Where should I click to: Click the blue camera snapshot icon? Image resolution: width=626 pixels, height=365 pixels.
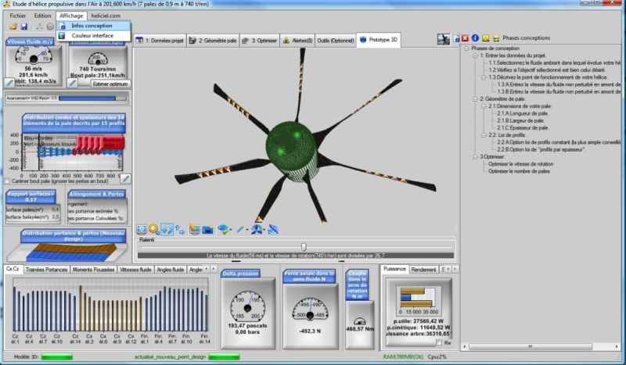(x=207, y=229)
